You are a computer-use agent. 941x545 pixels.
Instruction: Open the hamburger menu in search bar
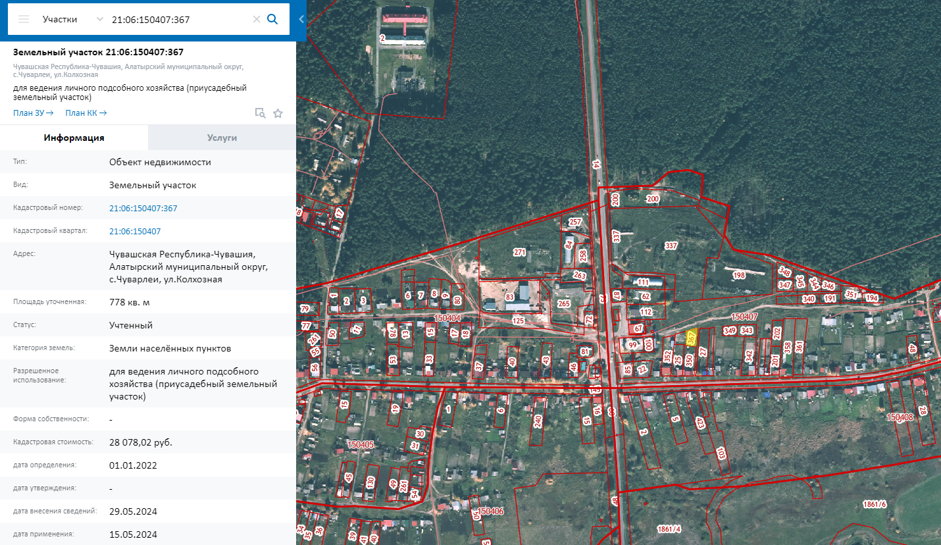[24, 19]
